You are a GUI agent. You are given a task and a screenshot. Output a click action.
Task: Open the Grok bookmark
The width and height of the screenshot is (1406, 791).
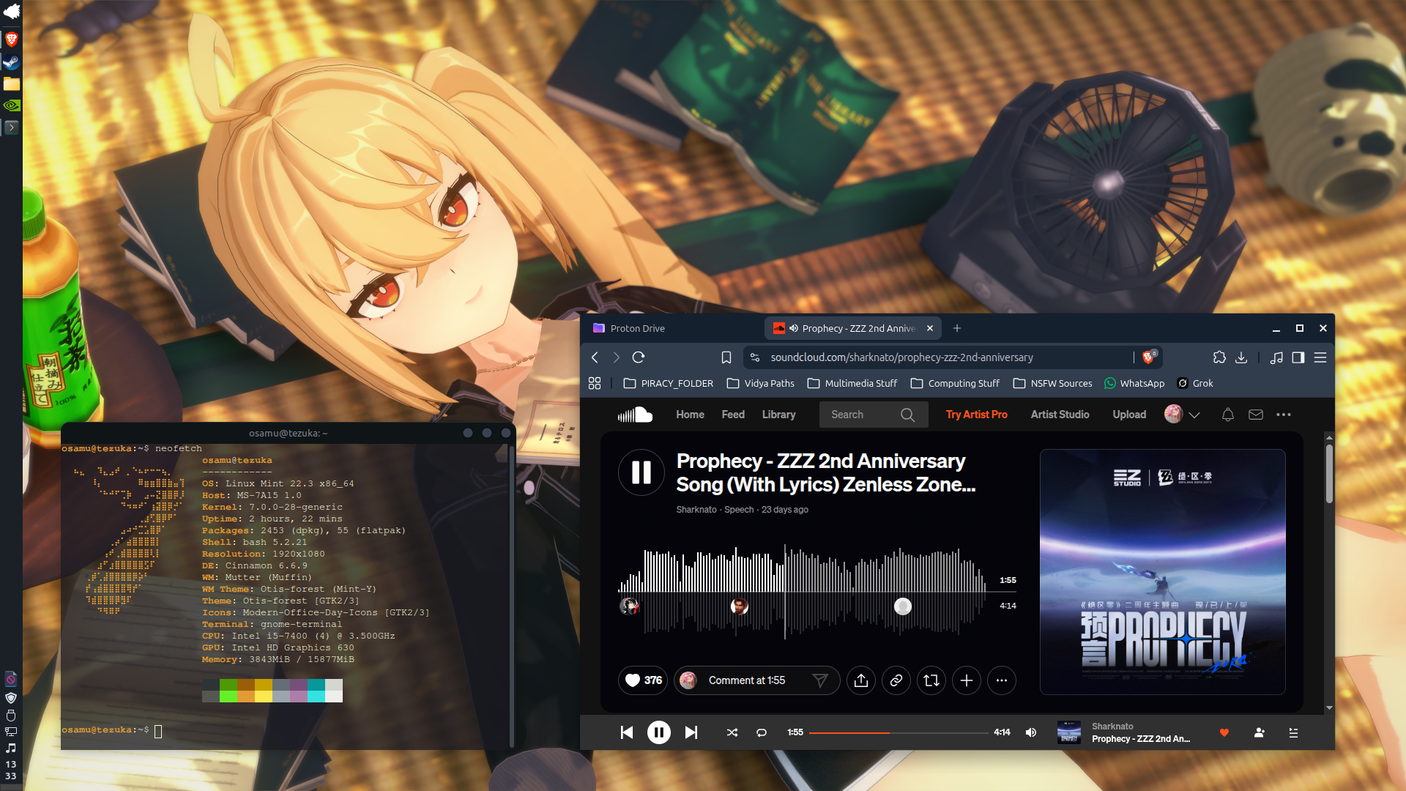(1195, 383)
